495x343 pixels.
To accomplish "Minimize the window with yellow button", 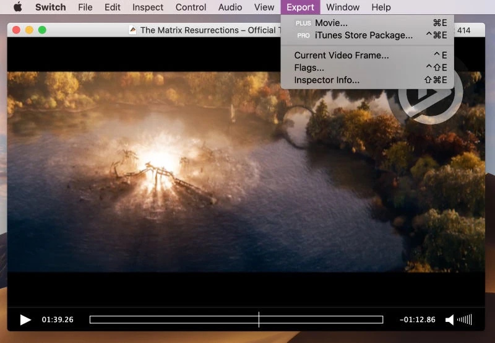I will pyautogui.click(x=29, y=30).
